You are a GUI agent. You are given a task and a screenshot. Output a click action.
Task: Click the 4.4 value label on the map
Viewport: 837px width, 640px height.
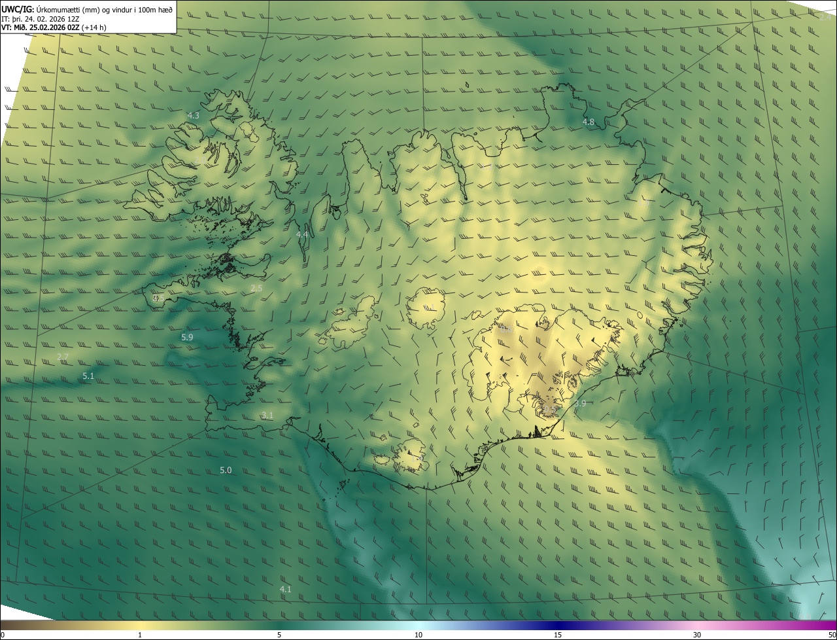[301, 234]
